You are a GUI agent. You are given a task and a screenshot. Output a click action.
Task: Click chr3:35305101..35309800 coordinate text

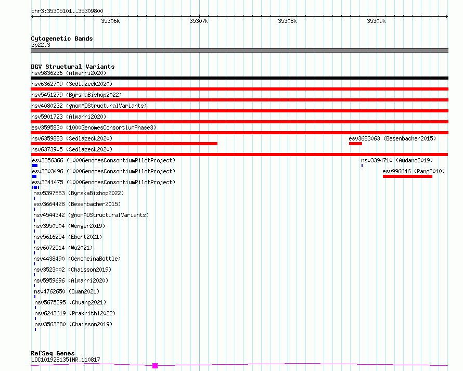coord(67,11)
